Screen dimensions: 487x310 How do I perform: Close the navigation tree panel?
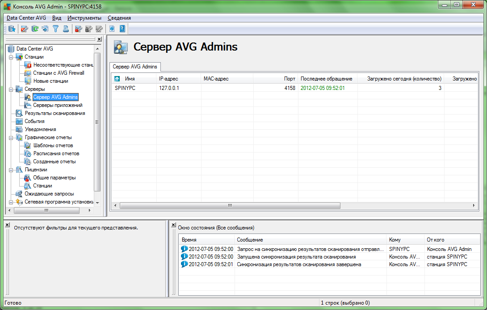(99, 39)
